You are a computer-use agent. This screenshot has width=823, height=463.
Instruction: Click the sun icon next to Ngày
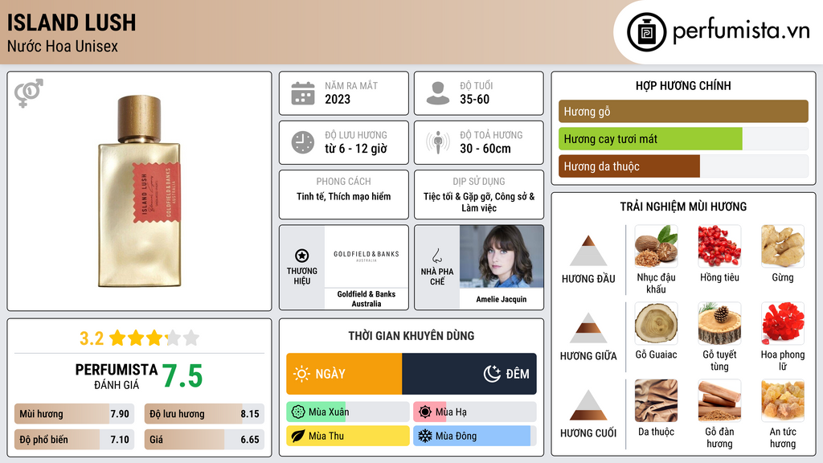click(302, 374)
